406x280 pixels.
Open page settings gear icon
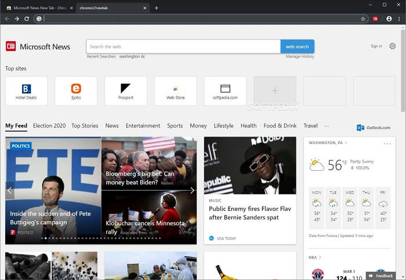(393, 46)
